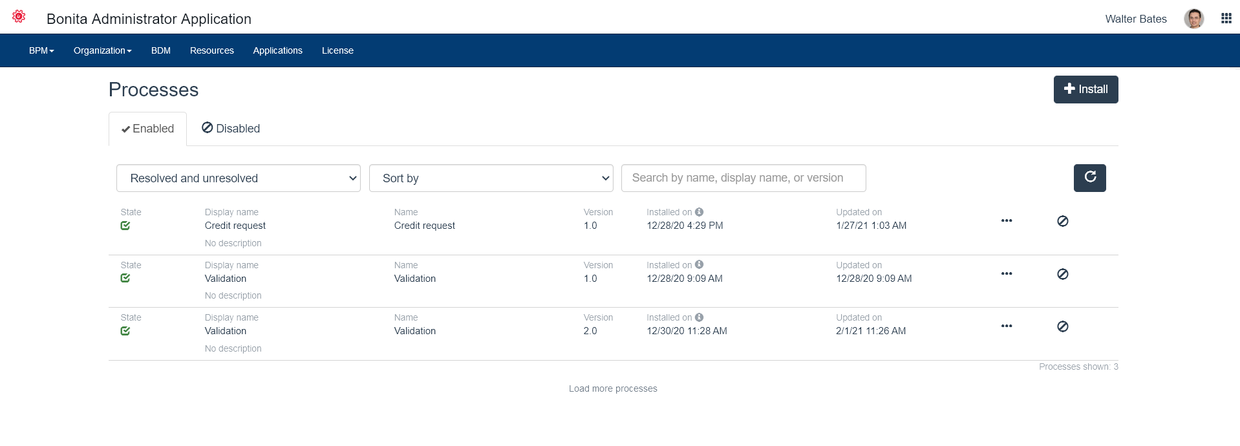Open more actions for Validation version 1.0
This screenshot has height=446, width=1240.
click(x=1006, y=274)
